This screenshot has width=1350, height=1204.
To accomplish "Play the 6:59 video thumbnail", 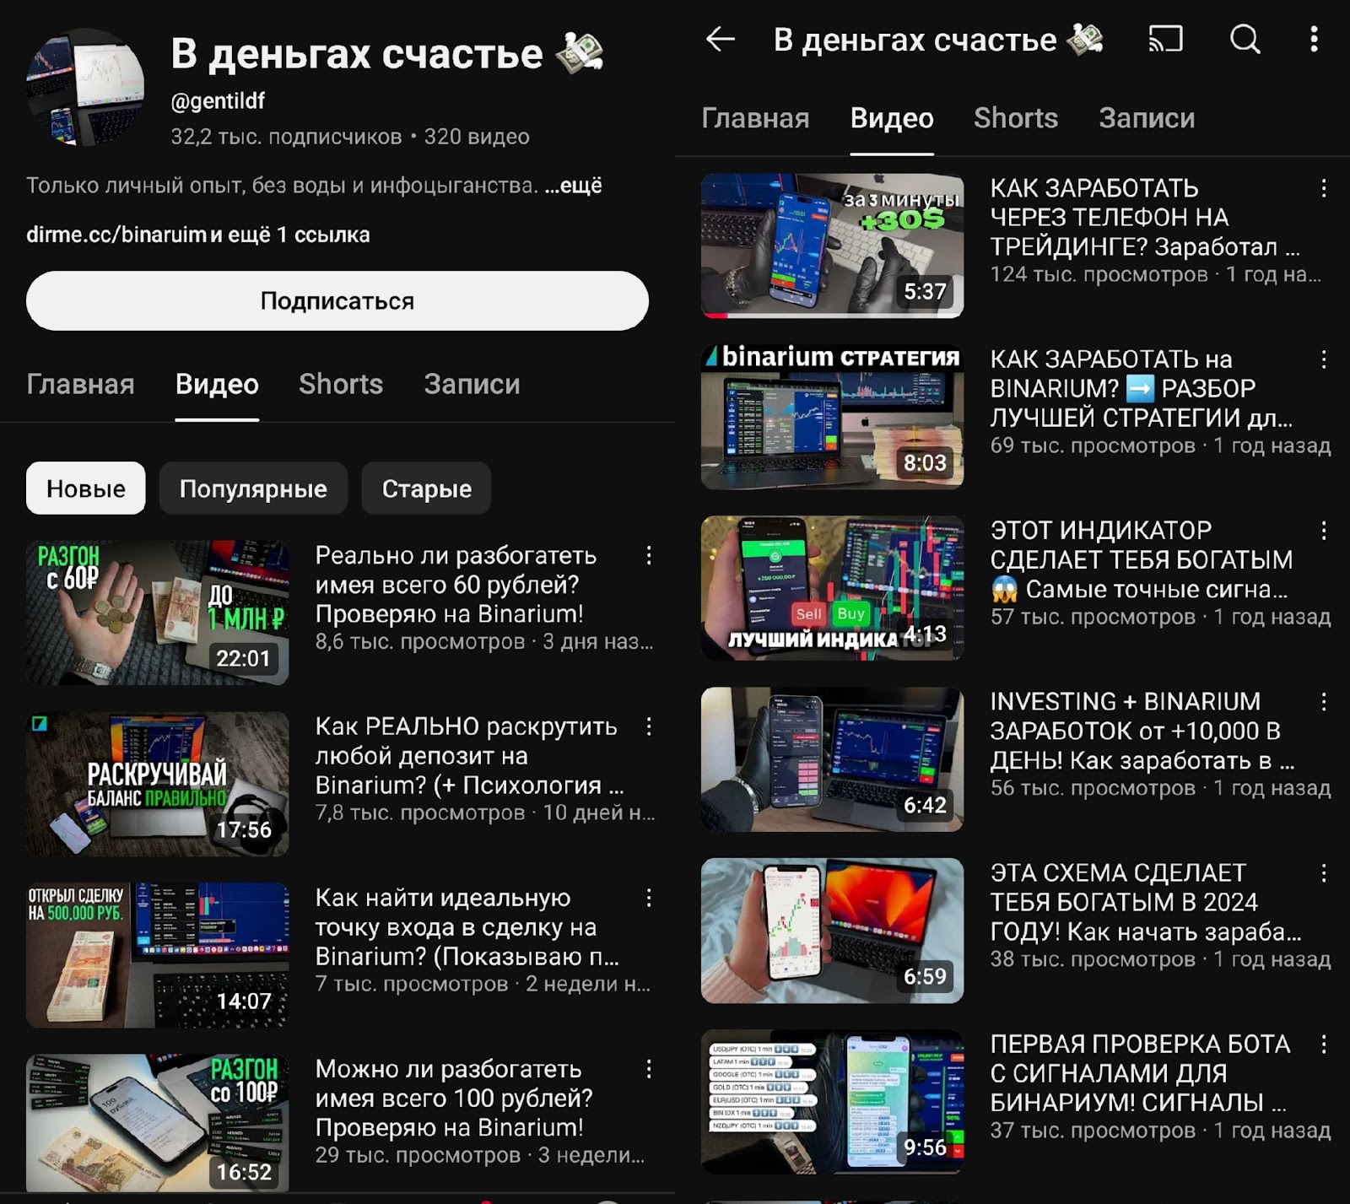I will [833, 931].
